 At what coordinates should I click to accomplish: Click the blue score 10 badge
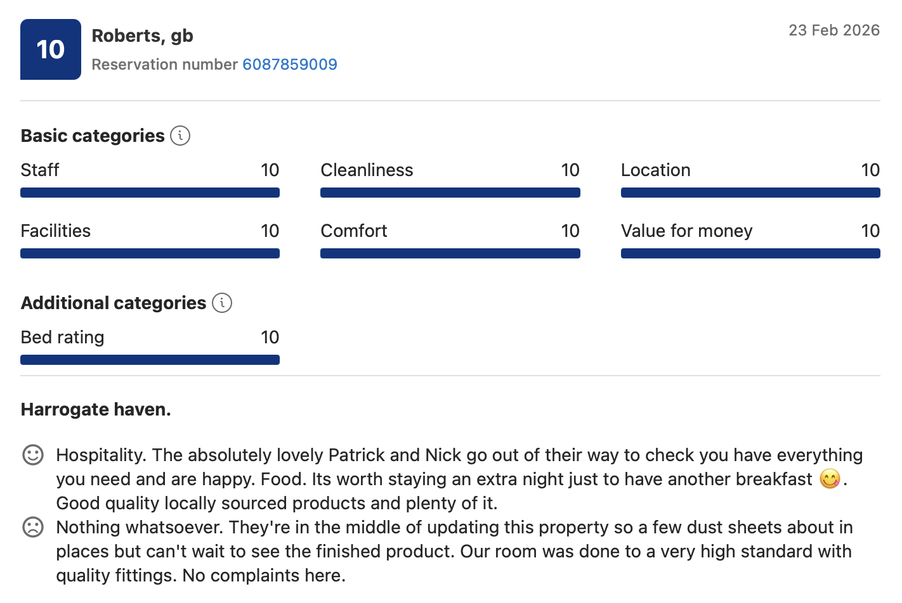[x=51, y=49]
